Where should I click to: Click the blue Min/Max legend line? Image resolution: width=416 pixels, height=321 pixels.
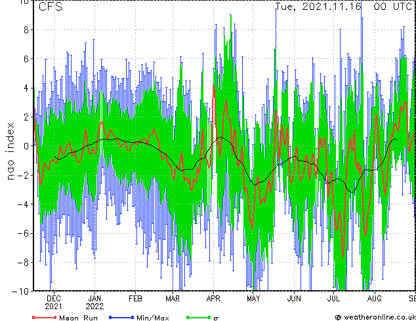121,317
